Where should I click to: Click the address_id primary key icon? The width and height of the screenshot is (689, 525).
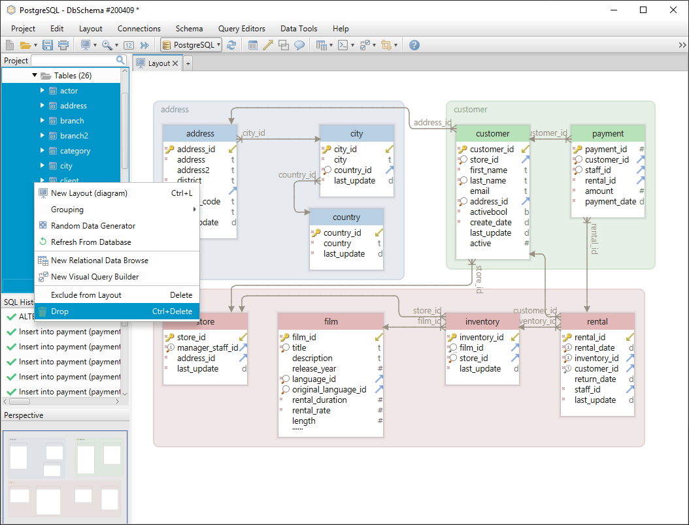(169, 150)
